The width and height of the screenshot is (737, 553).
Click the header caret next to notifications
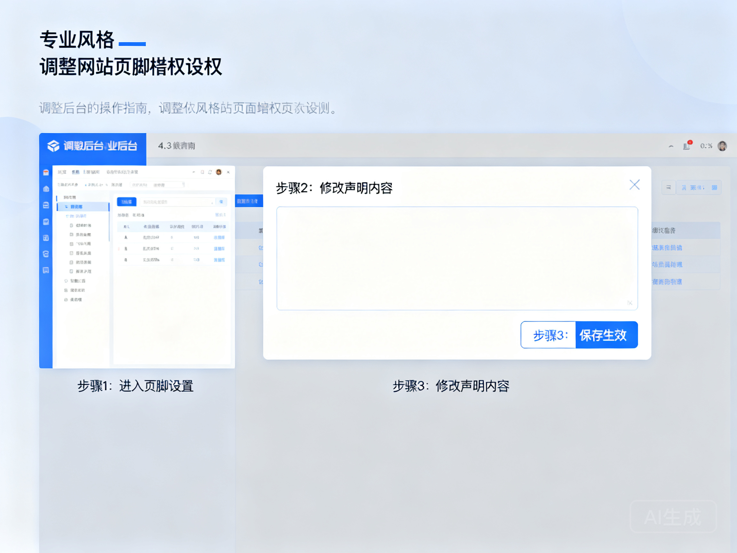[x=671, y=146]
